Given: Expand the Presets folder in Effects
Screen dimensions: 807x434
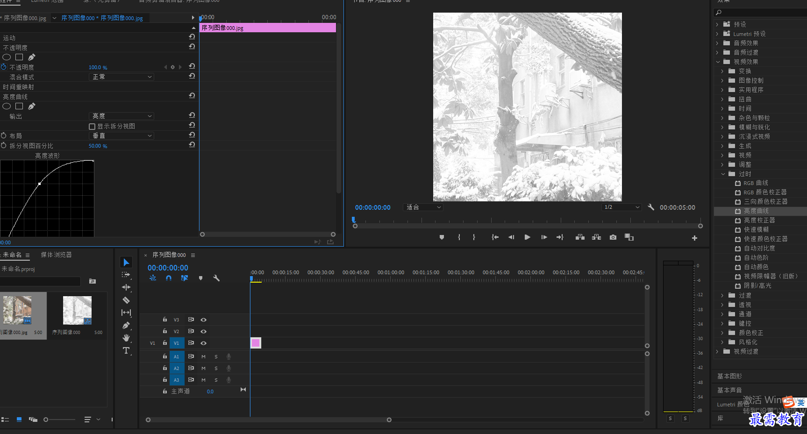Looking at the screenshot, I should pos(717,24).
